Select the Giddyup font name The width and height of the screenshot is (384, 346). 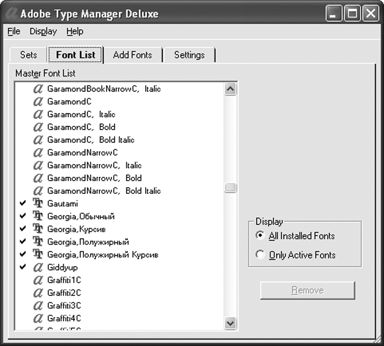pyautogui.click(x=63, y=267)
